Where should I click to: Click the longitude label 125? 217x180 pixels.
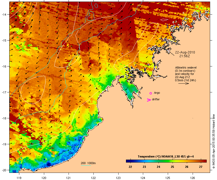coord(168,178)
